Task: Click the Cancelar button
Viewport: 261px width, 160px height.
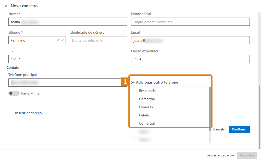Action: pos(219,129)
